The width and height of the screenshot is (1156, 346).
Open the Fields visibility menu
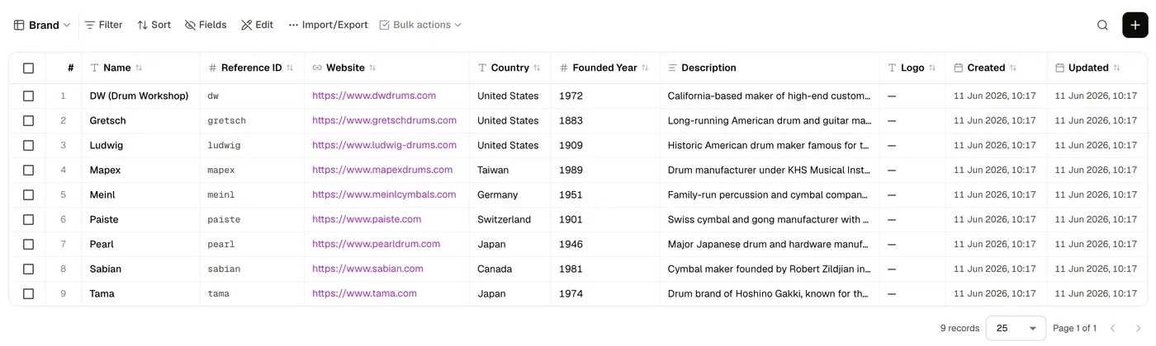(x=206, y=25)
